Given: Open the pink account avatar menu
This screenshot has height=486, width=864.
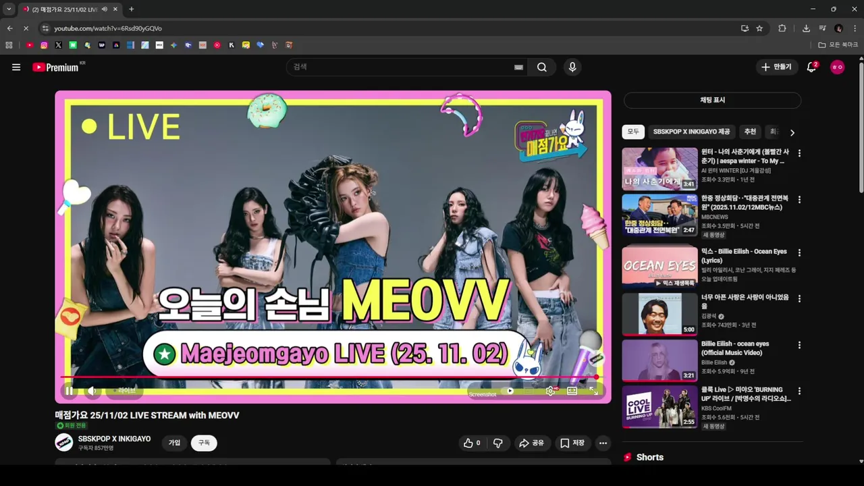Looking at the screenshot, I should coord(837,67).
